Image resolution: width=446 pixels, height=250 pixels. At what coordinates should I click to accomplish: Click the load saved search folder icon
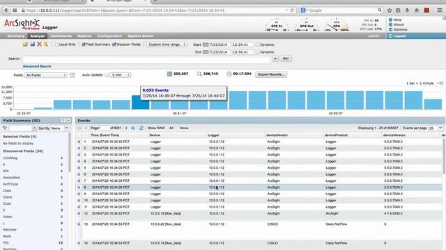click(25, 44)
